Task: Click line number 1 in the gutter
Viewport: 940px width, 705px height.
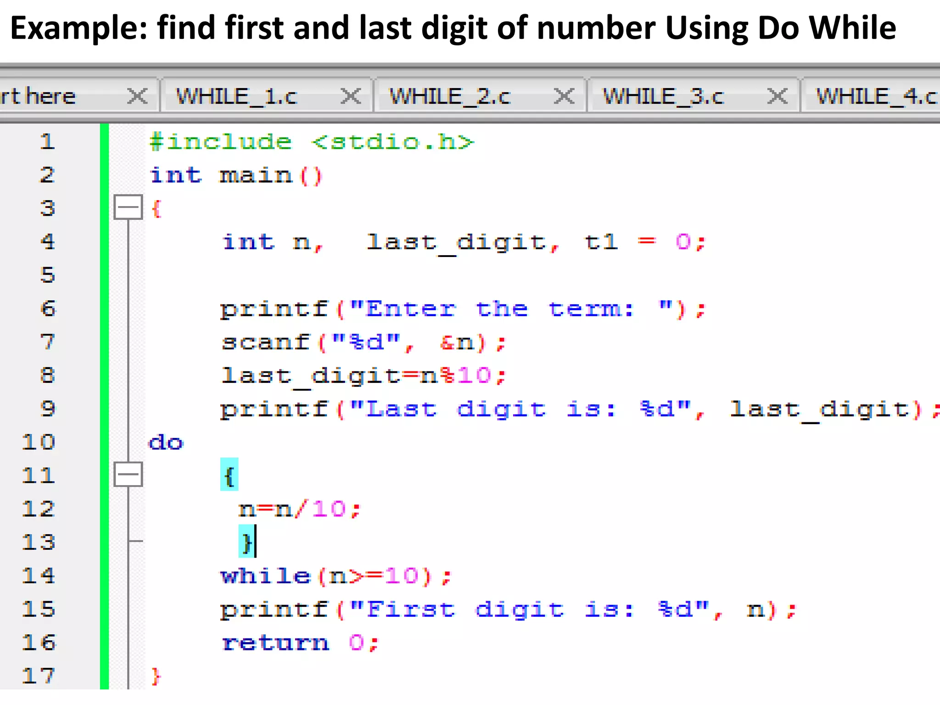Action: pos(47,141)
